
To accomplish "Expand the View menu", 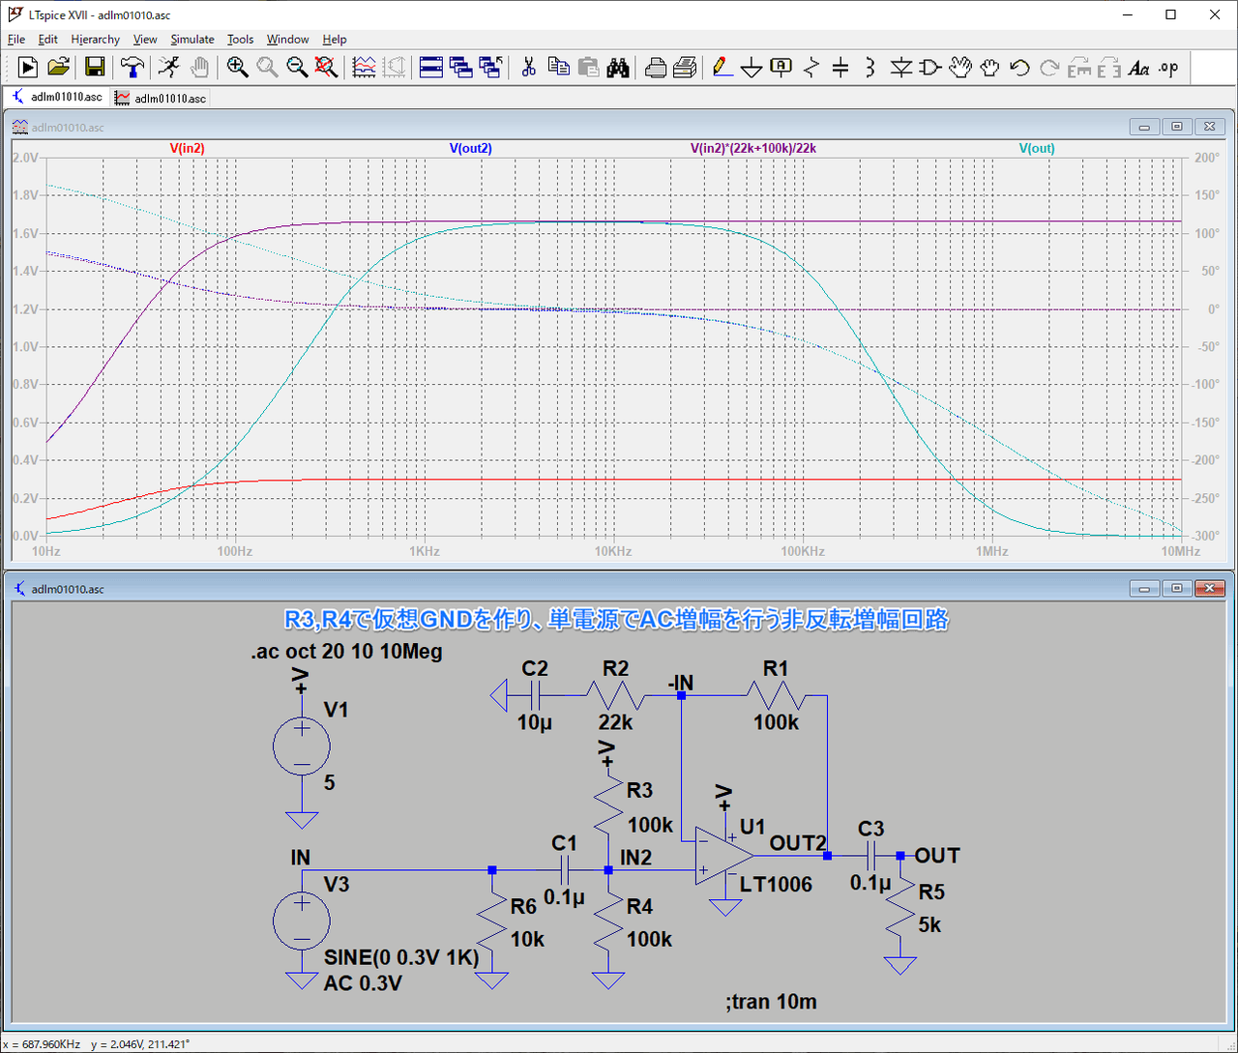I will coord(145,40).
